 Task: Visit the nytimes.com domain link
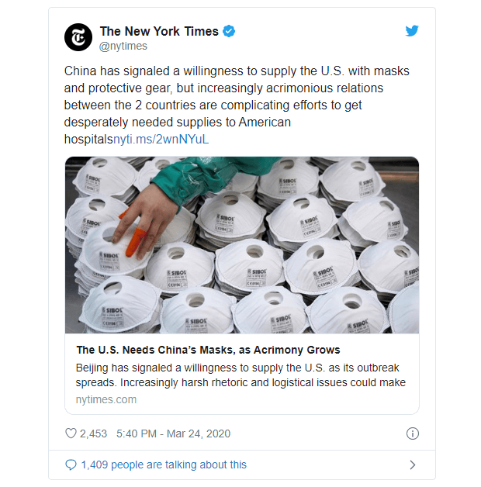click(106, 399)
